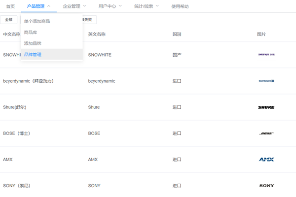This screenshot has height=197, width=296.
Task: Go to 使用帮助 help page
Action: coord(180,6)
